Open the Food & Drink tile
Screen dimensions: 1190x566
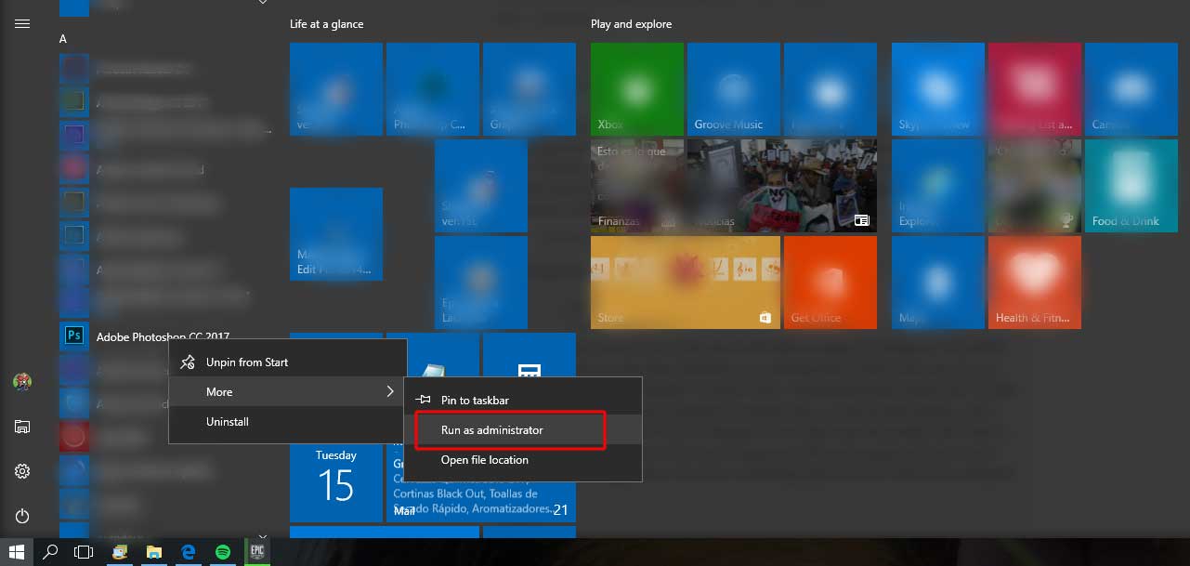(1131, 186)
